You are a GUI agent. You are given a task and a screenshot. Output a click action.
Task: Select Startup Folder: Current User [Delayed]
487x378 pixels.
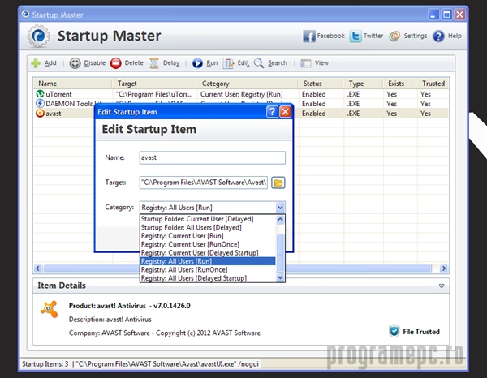[208, 219]
